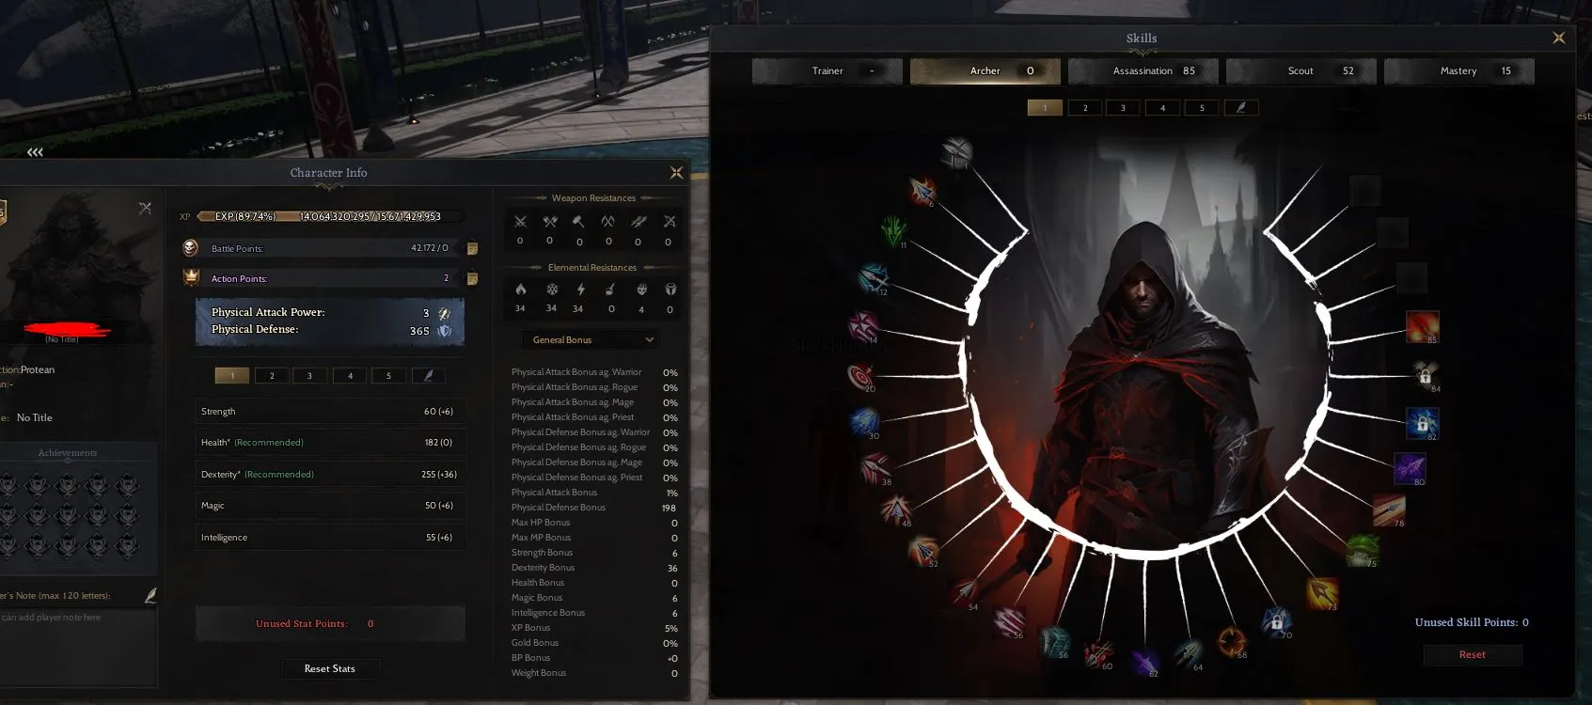Pick the red level 85 skill icon

tap(1422, 327)
